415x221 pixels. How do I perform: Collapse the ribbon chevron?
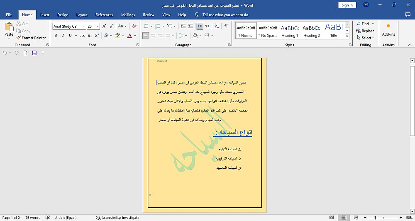point(410,45)
